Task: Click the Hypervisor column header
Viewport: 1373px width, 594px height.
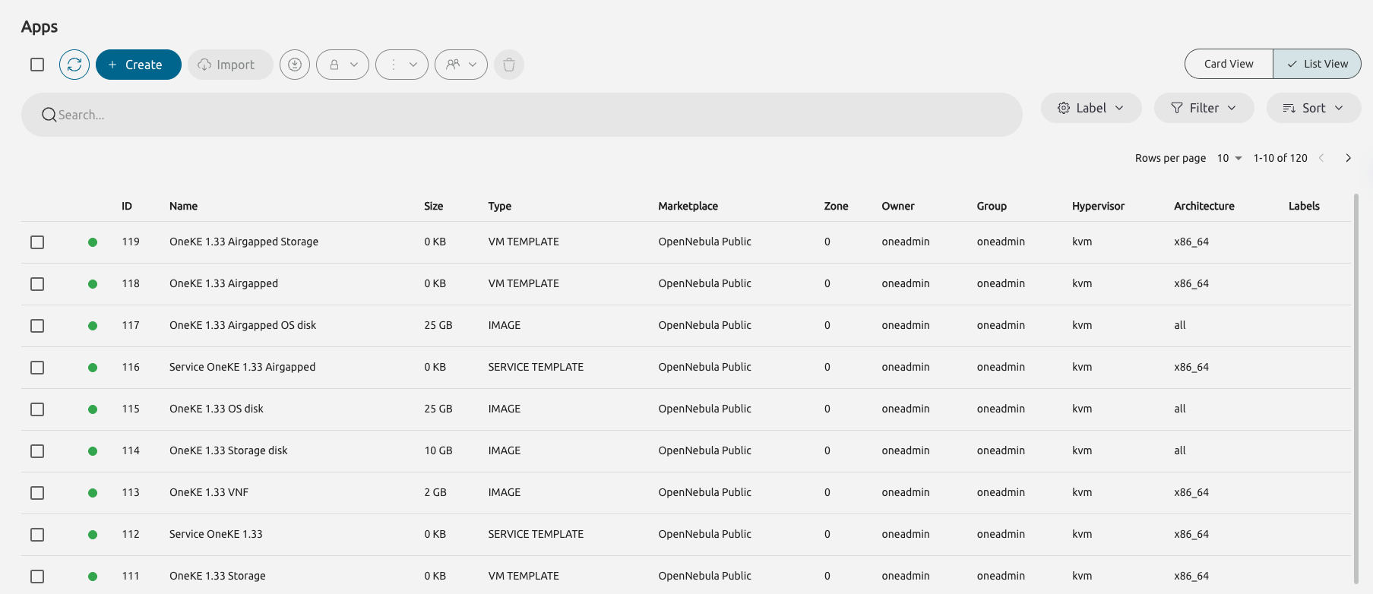Action: tap(1098, 206)
